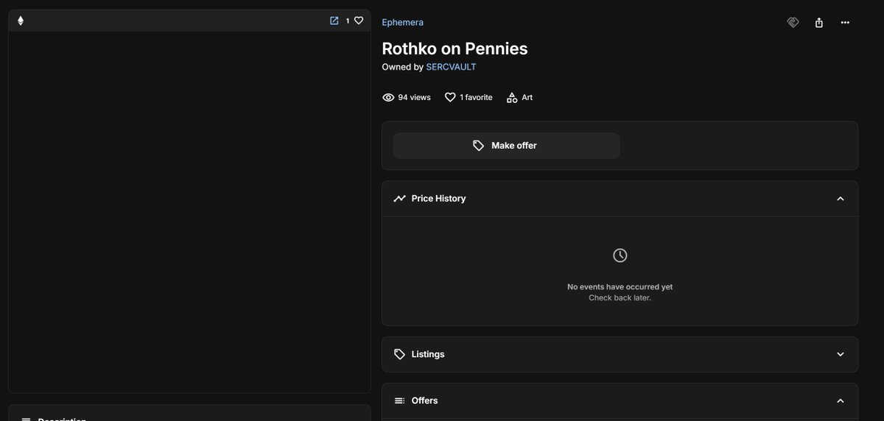Image resolution: width=884 pixels, height=421 pixels.
Task: Click the Ethereum chain icon on artwork
Action: coord(21,21)
